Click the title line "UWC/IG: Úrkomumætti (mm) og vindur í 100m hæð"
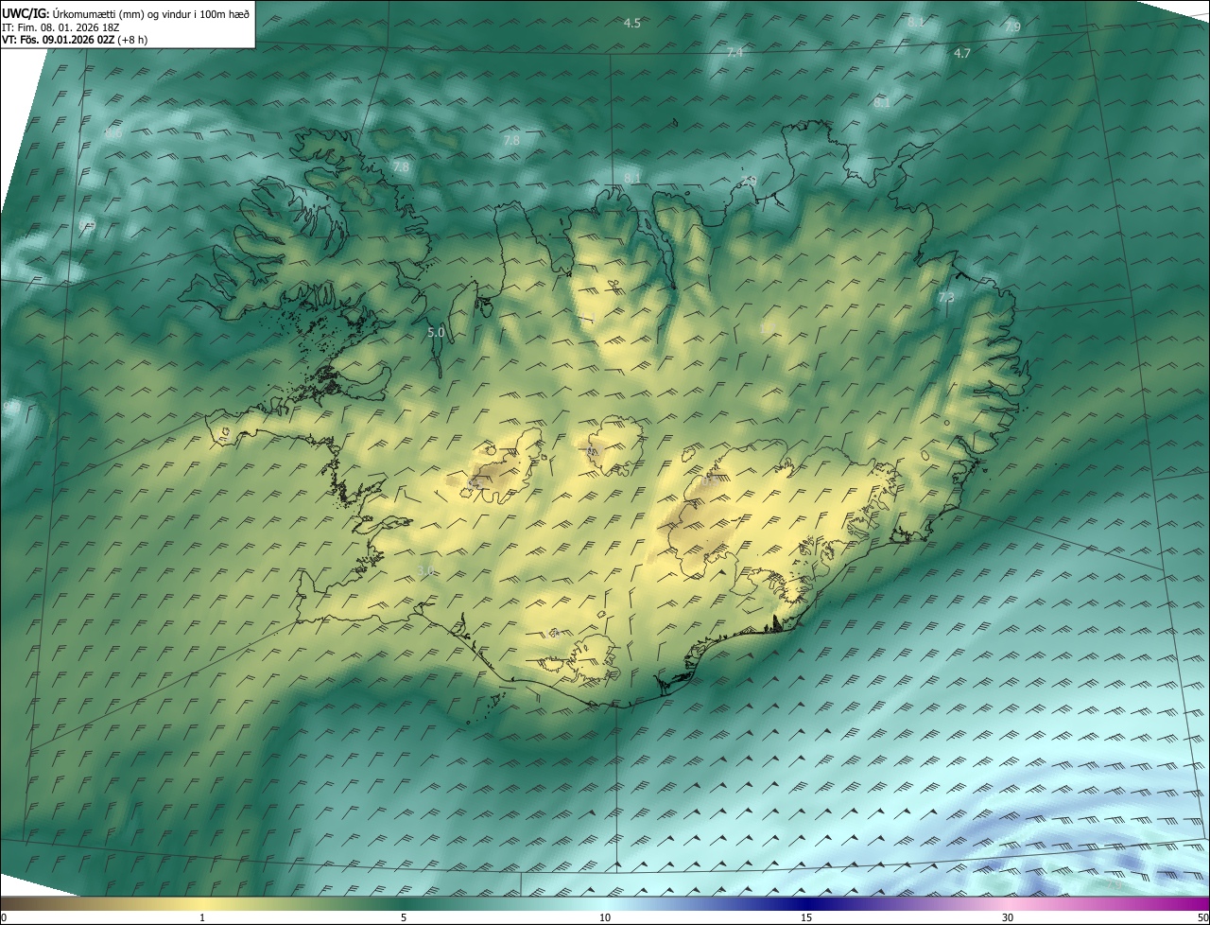The height and width of the screenshot is (925, 1210). coord(126,14)
